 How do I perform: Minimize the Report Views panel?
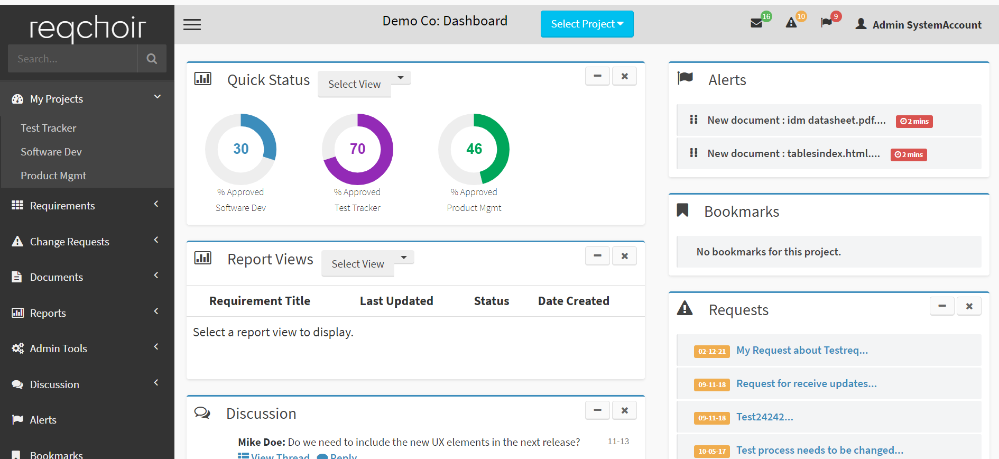tap(597, 256)
